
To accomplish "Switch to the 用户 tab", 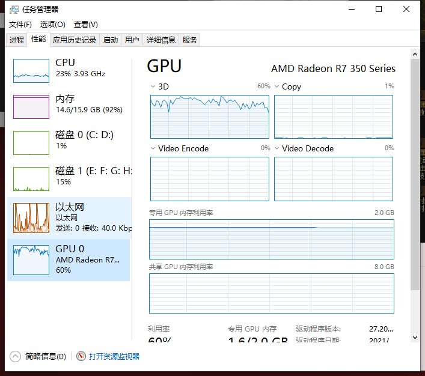I will (x=132, y=40).
